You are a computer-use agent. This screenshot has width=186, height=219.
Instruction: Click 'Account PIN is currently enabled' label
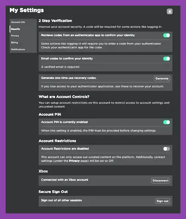coord(64,122)
